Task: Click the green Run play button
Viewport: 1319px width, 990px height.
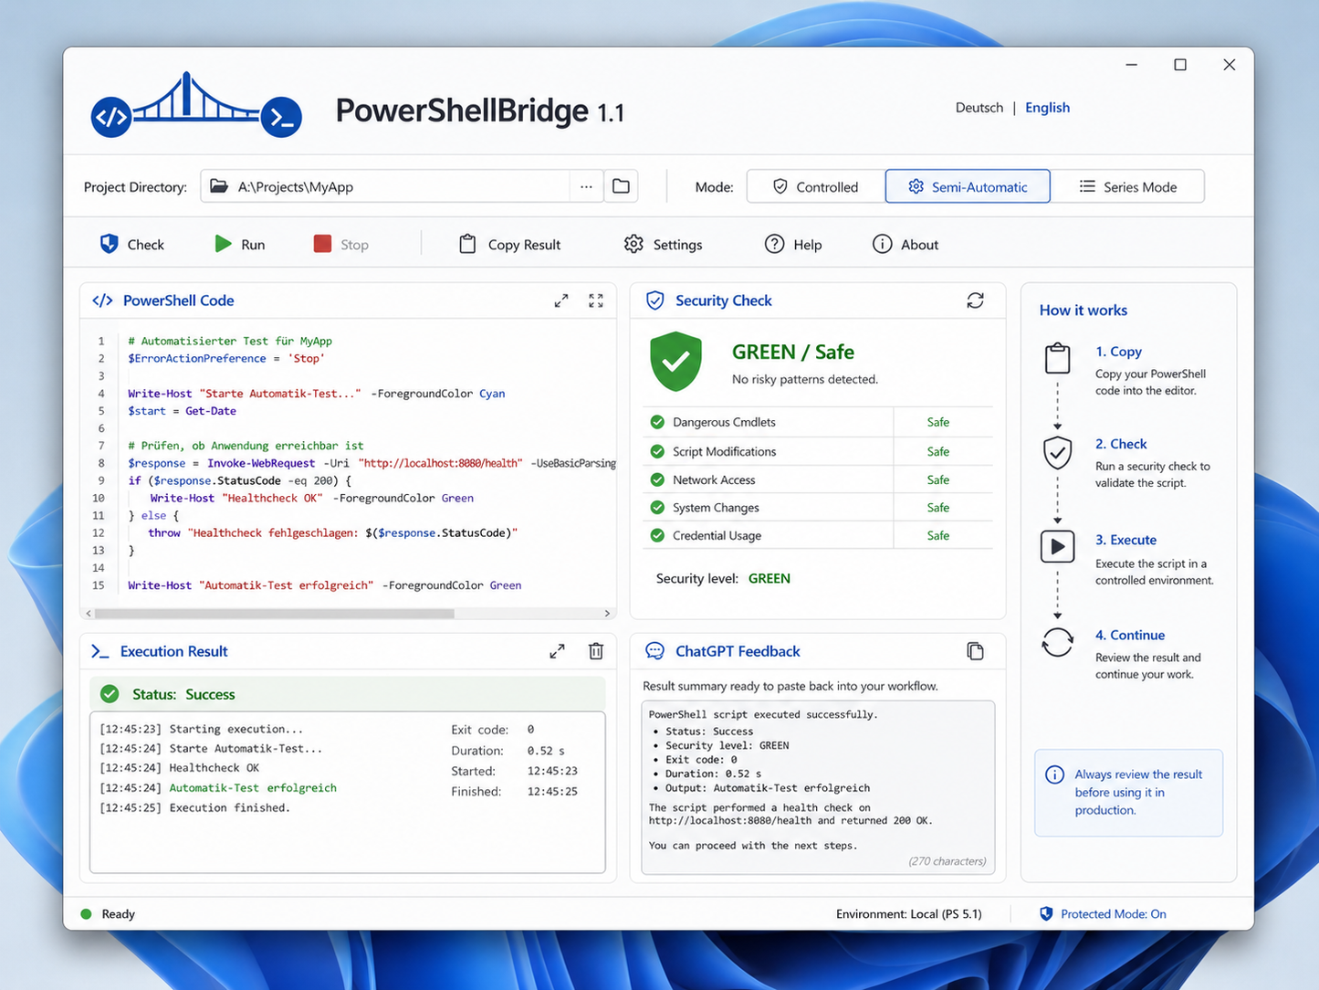Action: click(x=240, y=244)
